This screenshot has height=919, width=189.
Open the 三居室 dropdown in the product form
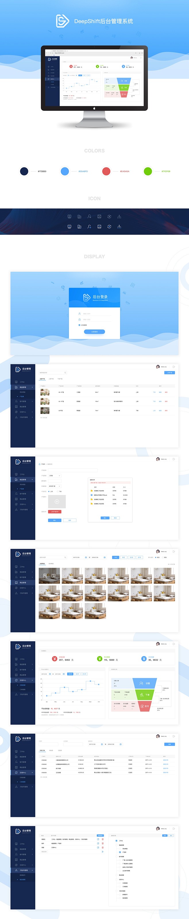(55, 475)
